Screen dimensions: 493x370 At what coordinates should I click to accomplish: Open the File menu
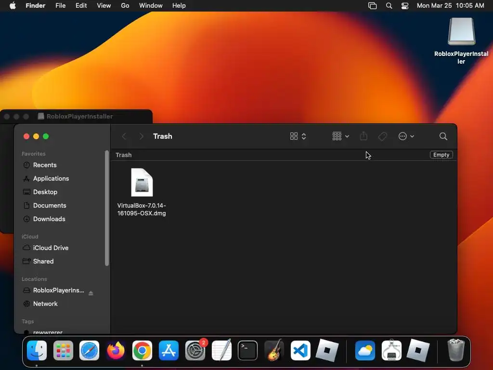click(x=60, y=6)
